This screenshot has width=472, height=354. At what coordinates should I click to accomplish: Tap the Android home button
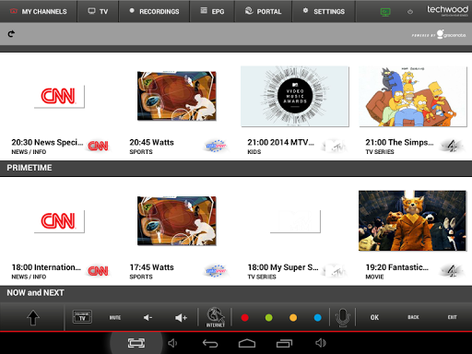pos(247,343)
